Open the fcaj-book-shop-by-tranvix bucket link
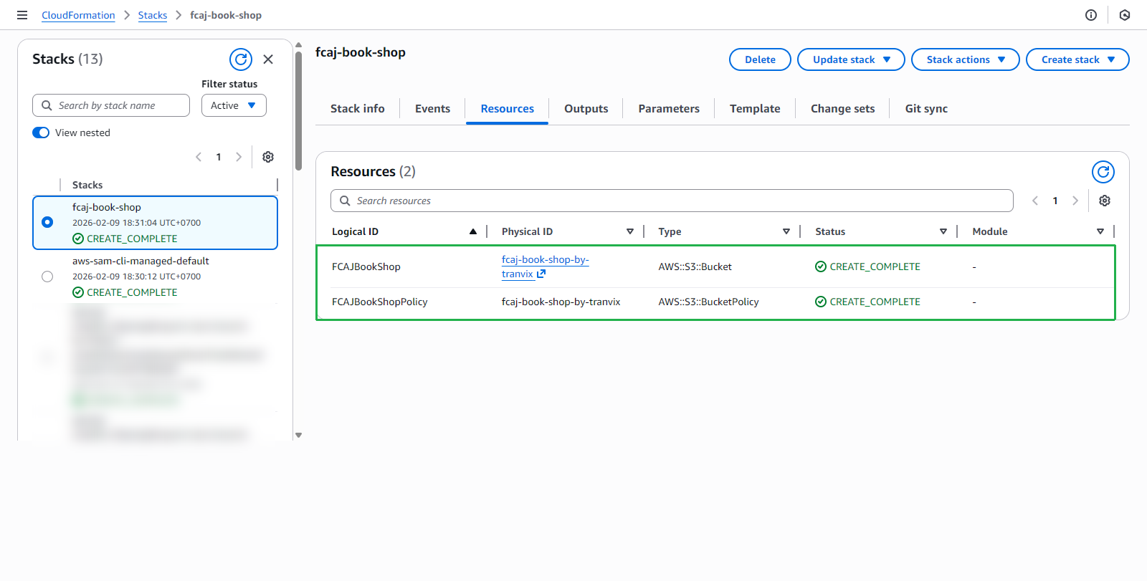The width and height of the screenshot is (1147, 581). [x=545, y=267]
